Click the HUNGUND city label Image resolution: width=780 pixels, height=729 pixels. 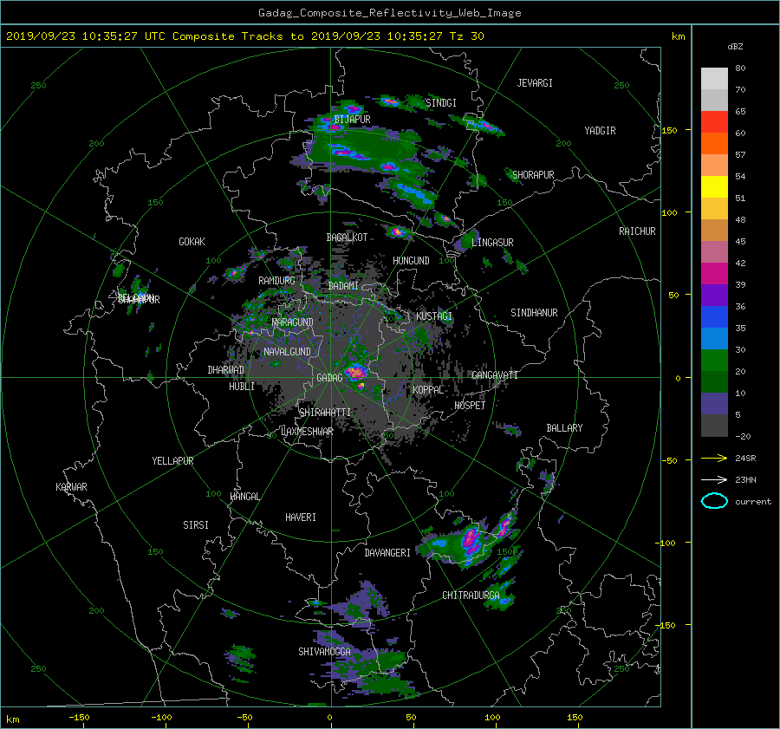point(411,261)
